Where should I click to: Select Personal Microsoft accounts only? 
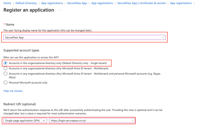[6, 83]
